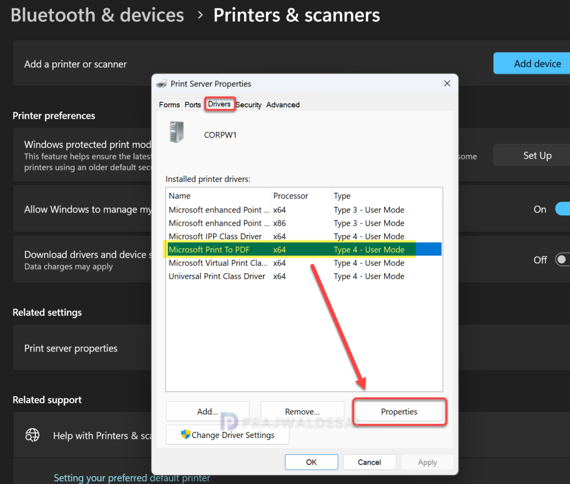Expand Help with Printers & scanners section

[x=82, y=435]
